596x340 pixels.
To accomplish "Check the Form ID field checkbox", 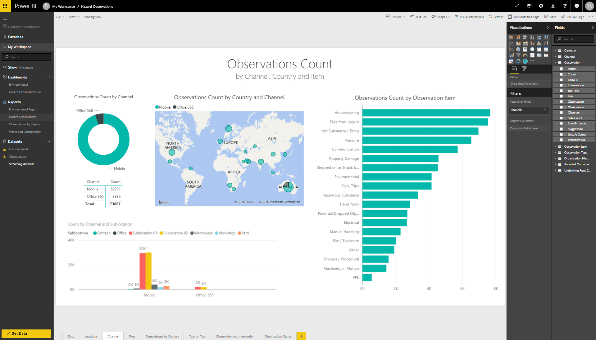I will coord(561,80).
